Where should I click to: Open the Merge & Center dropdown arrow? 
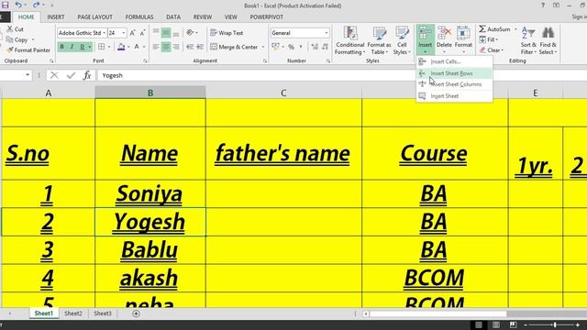(263, 47)
